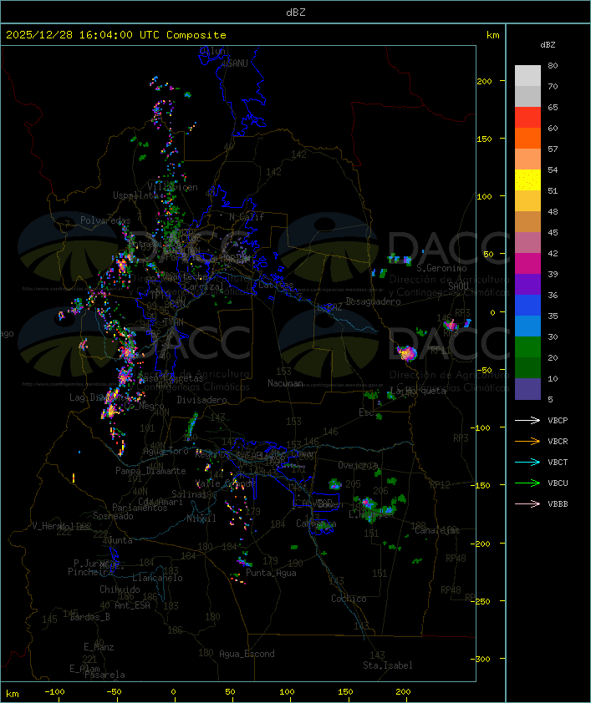Click the magenta 39-42 dBZ swatch
Image resolution: width=591 pixels, height=703 pixels.
click(x=527, y=264)
